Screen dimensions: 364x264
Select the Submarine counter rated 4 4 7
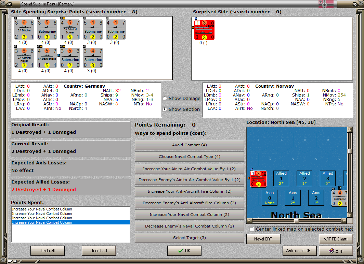tap(116, 30)
